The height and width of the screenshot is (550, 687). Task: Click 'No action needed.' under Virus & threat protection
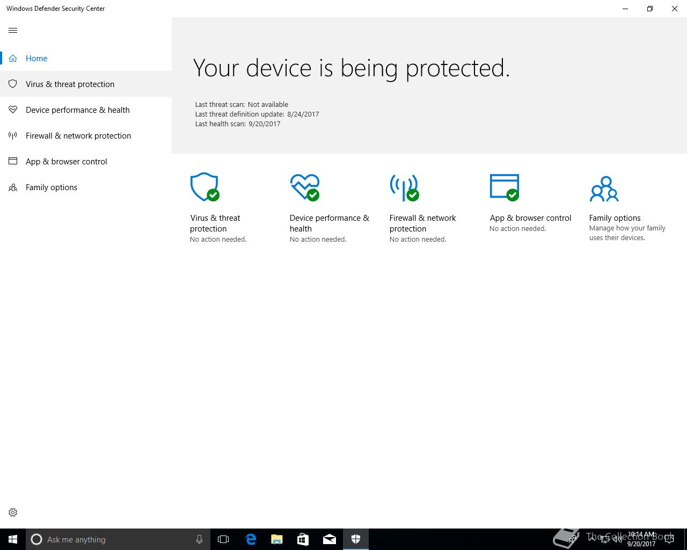[x=218, y=239]
